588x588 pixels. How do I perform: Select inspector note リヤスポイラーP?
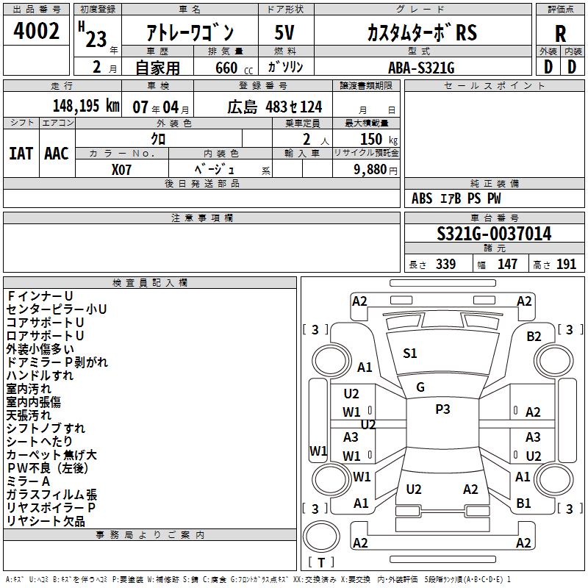click(51, 508)
